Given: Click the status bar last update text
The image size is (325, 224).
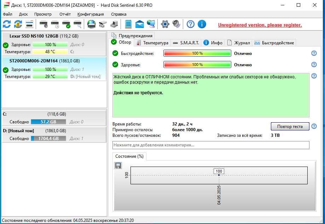Looking at the screenshot, I should point(68,220).
